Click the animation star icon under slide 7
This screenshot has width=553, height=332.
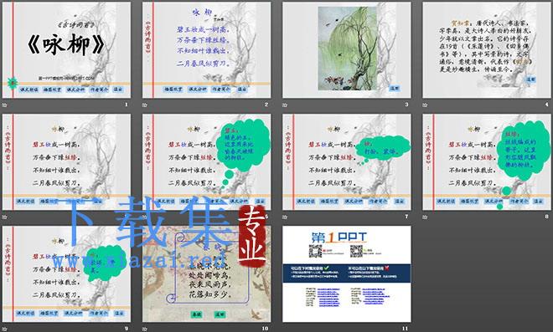click(x=285, y=217)
